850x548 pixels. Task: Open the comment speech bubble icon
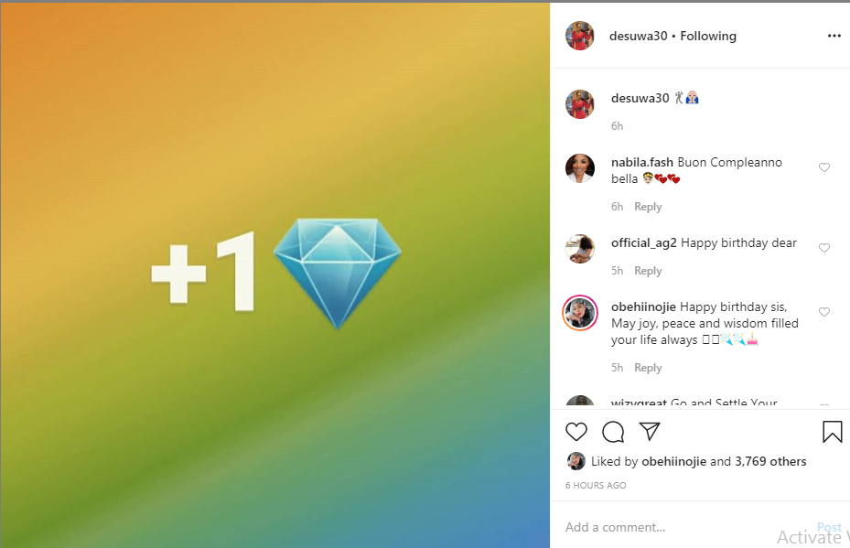coord(612,432)
